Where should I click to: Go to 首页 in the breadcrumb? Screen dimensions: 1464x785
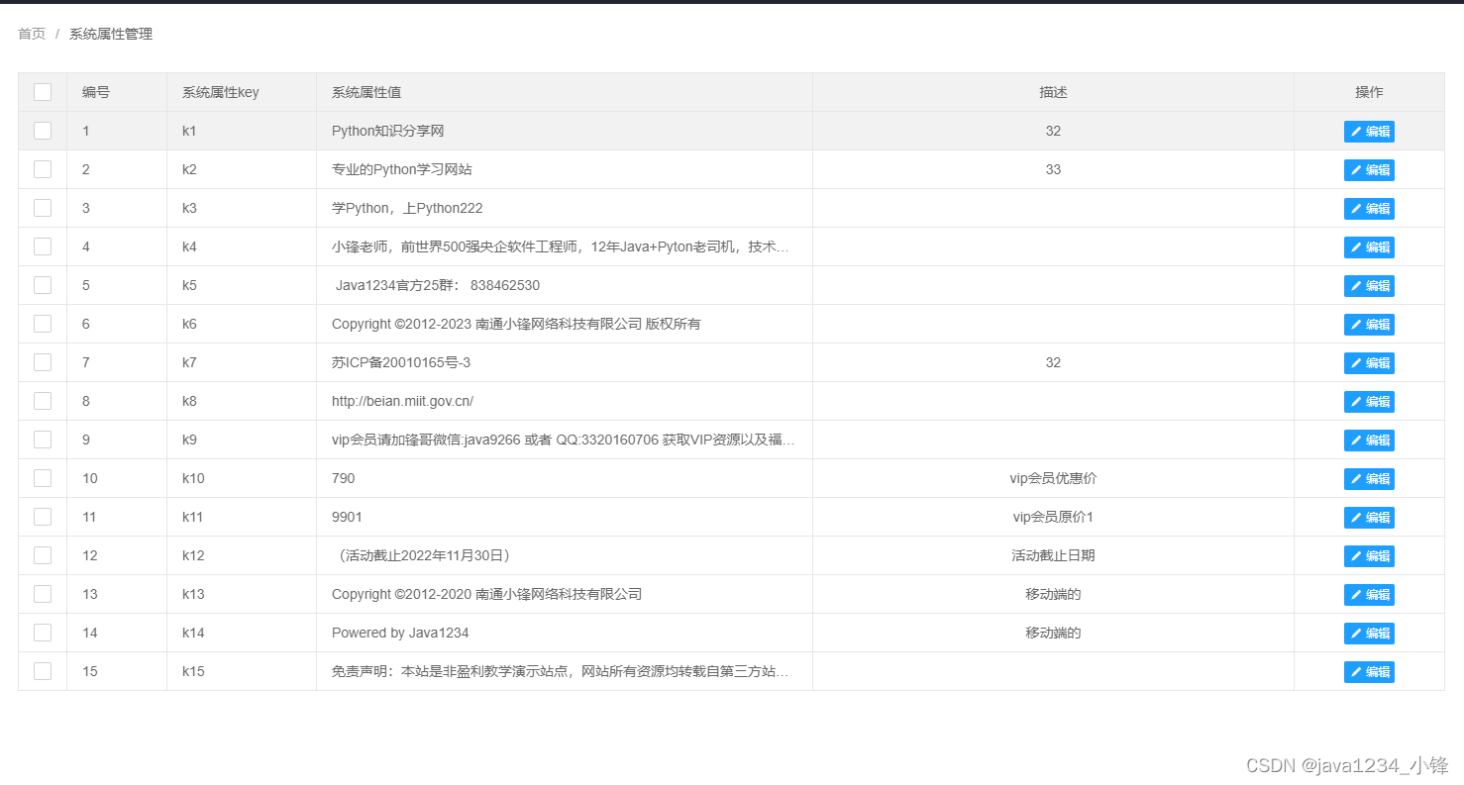(x=32, y=34)
